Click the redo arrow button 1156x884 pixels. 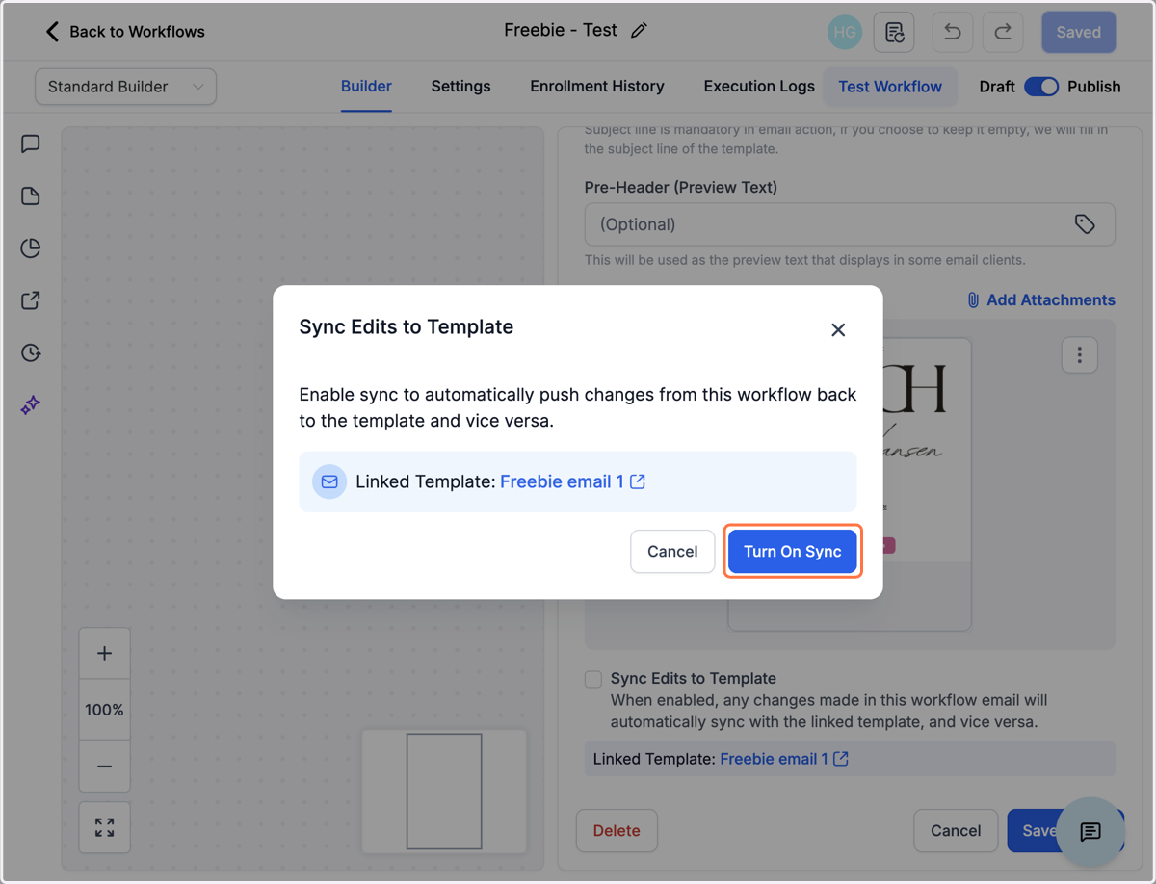[x=1003, y=32]
